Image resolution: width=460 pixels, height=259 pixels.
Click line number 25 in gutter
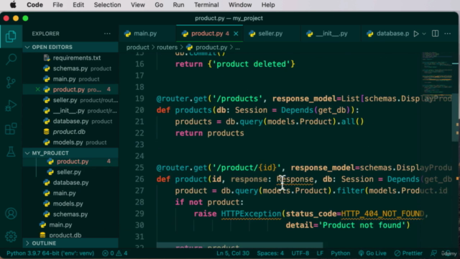point(139,168)
